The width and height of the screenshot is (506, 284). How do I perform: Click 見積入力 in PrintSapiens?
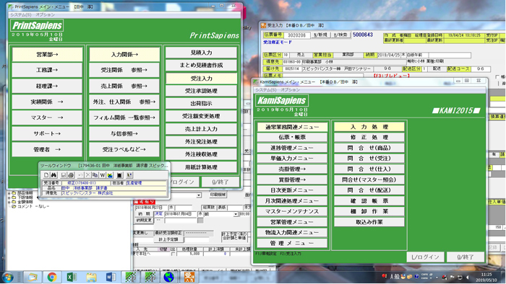point(202,53)
